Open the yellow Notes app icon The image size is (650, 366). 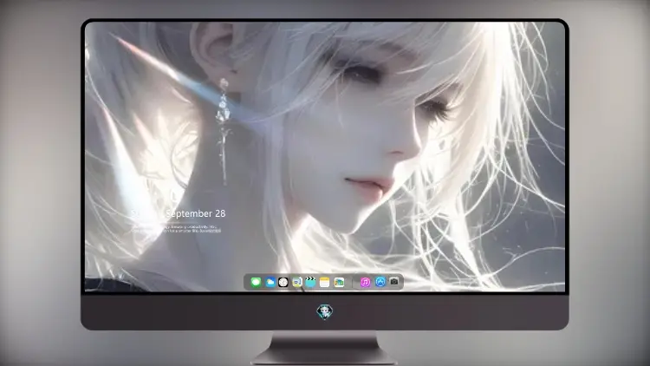point(325,282)
